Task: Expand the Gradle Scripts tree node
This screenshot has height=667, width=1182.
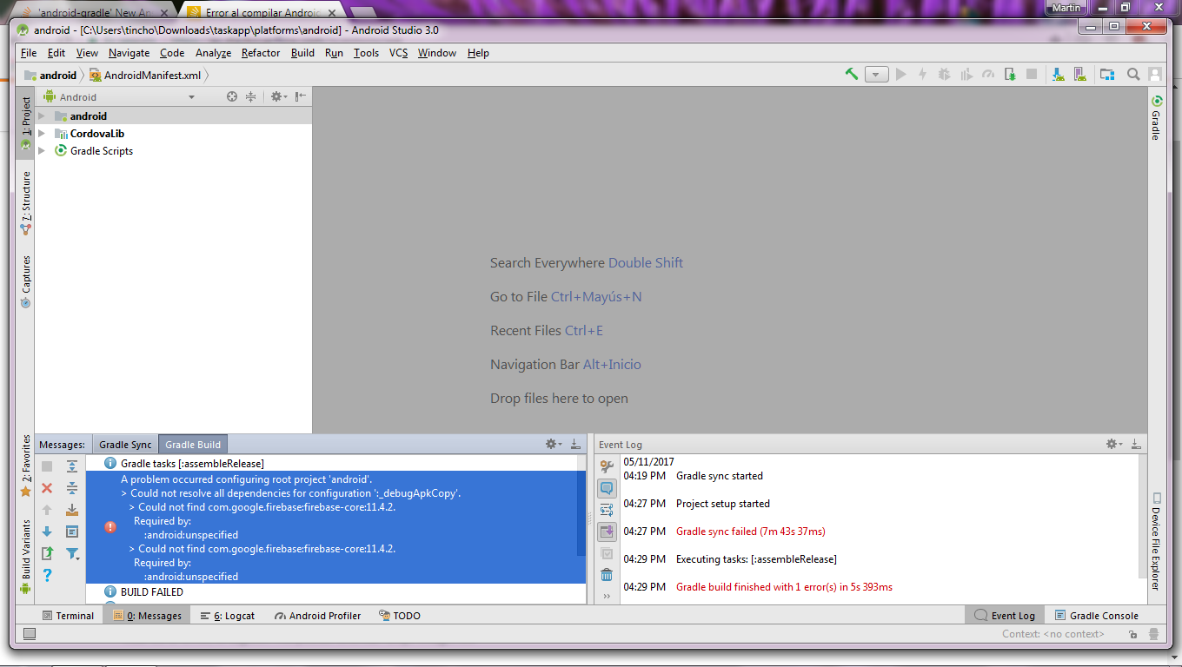Action: (x=41, y=151)
